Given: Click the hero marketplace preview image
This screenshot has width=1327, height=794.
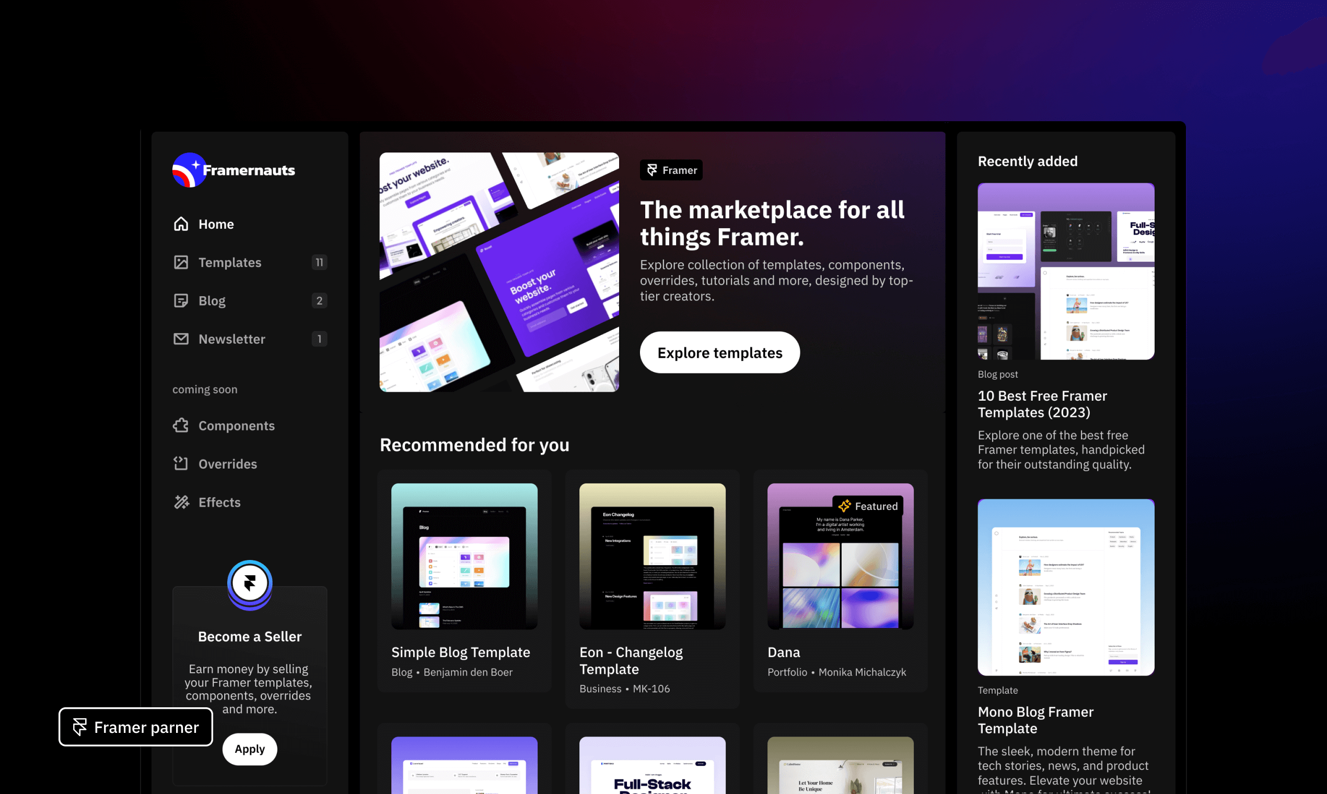Looking at the screenshot, I should [499, 272].
